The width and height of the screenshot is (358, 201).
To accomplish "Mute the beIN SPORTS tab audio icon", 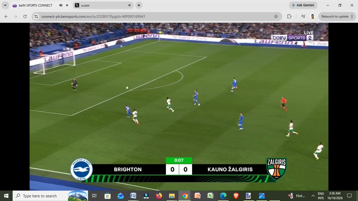I will pos(61,5).
